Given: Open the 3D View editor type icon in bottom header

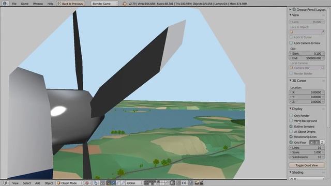Looking at the screenshot, I should 5,183.
